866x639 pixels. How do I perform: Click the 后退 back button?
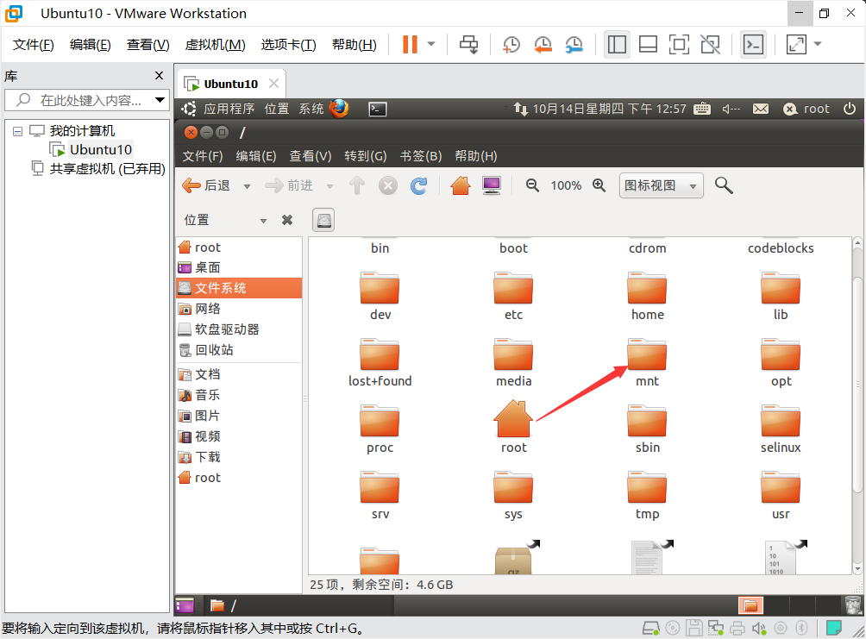206,185
